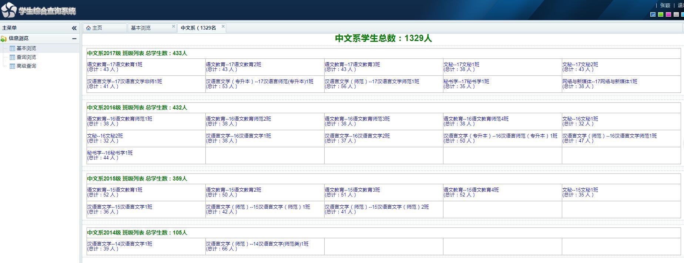Click the table icon beside 查询浏览
Screen dimensions: 684x263
tap(12, 57)
